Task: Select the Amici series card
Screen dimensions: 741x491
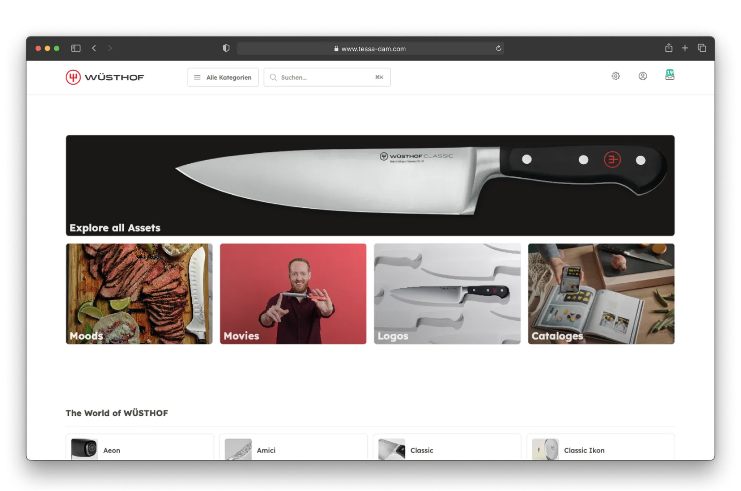Action: coord(293,449)
